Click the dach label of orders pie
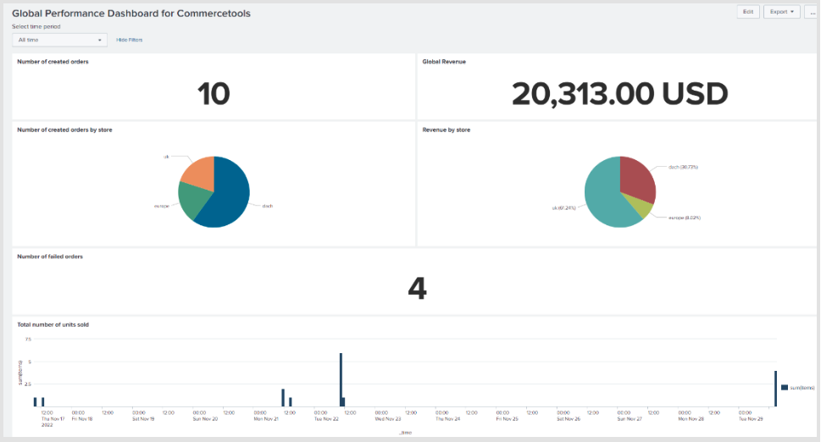The height and width of the screenshot is (442, 821). 268,206
